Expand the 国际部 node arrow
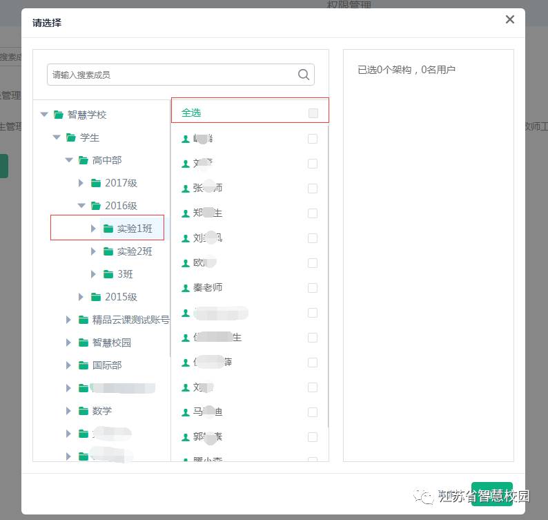548x520 pixels. pyautogui.click(x=68, y=365)
